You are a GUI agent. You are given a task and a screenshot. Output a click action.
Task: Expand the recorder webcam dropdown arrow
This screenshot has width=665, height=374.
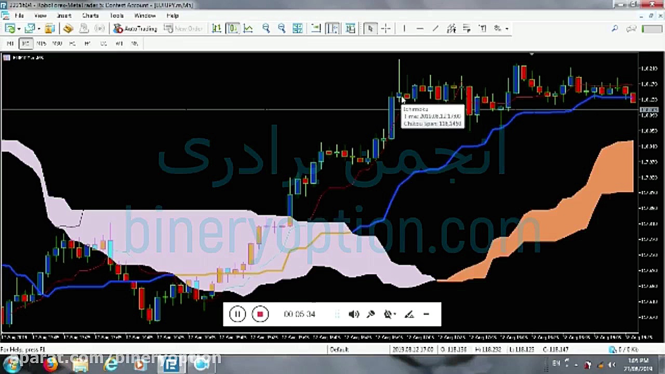[x=395, y=314]
